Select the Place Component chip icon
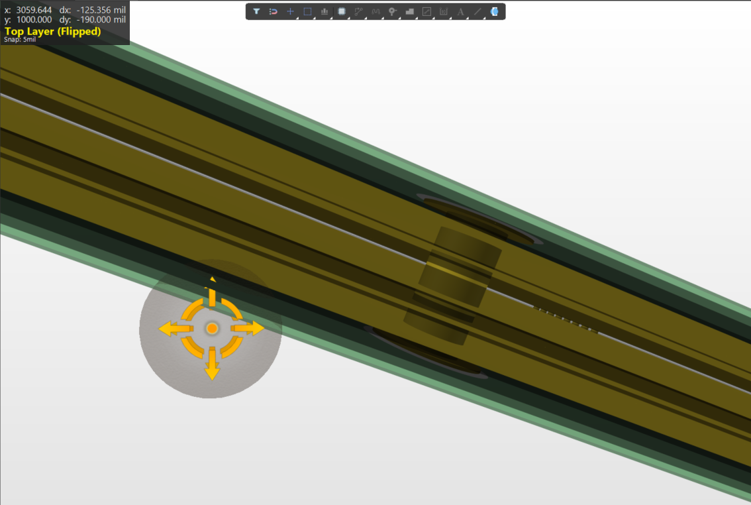Screen dimensions: 751x505 (x=342, y=11)
